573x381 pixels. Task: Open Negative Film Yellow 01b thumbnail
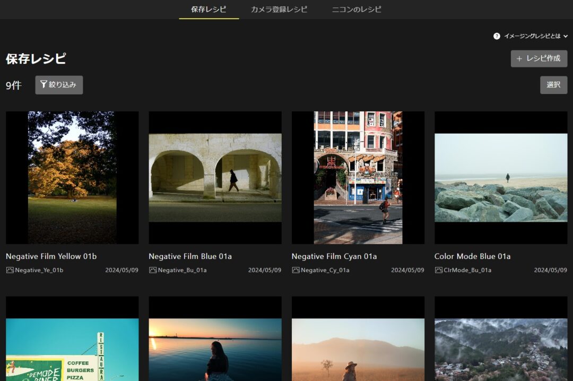(x=72, y=177)
